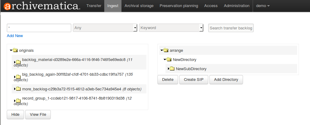The height and width of the screenshot is (125, 310).
Task: Click the Archivematica logo
Action: coord(41,6)
